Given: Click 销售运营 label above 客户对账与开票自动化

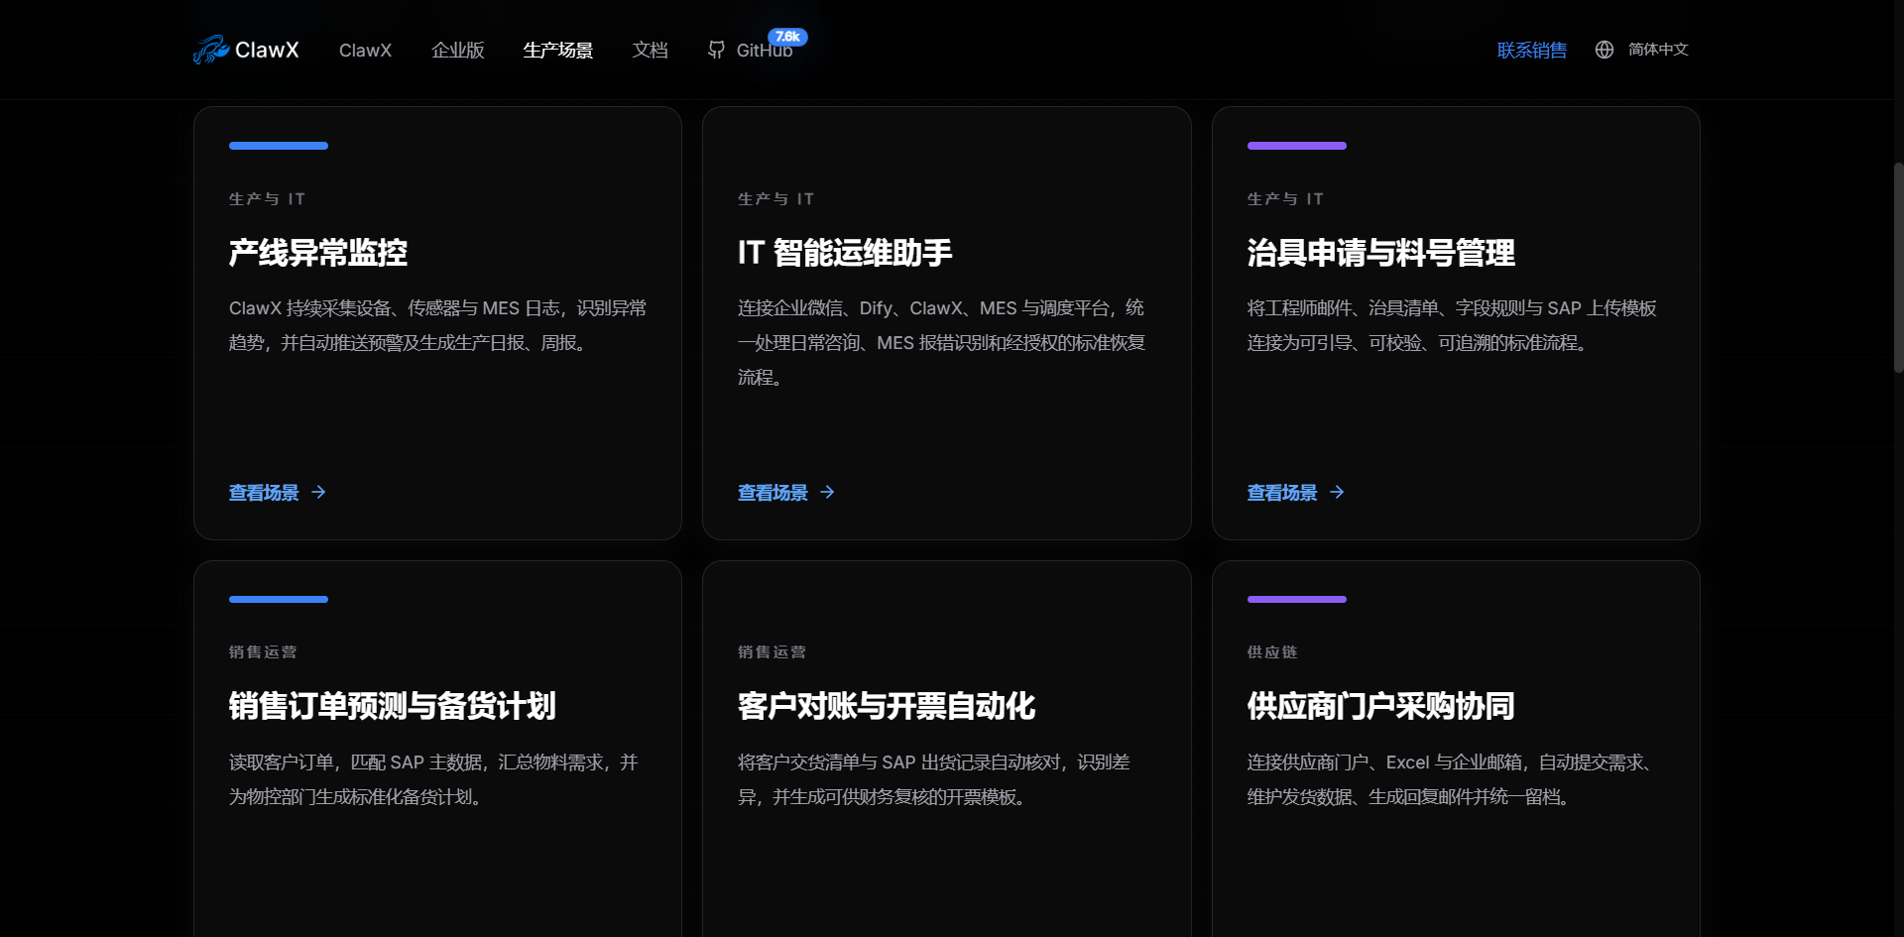Looking at the screenshot, I should (x=772, y=652).
